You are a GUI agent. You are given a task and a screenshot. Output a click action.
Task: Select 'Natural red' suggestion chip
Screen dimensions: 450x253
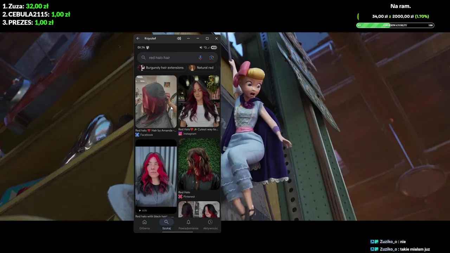(x=202, y=67)
